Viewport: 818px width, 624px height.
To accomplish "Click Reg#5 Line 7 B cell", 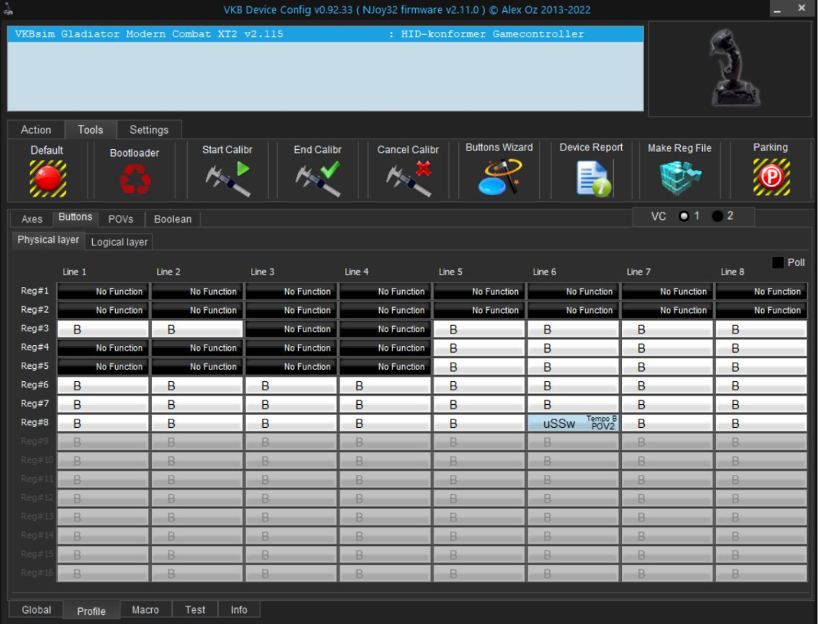I will pyautogui.click(x=667, y=367).
